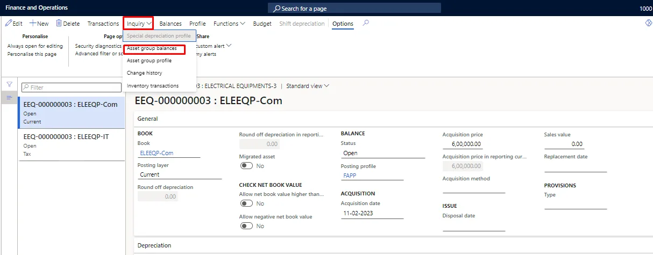Image resolution: width=653 pixels, height=255 pixels.
Task: Toggle the list view icon in sidebar
Action: click(9, 98)
